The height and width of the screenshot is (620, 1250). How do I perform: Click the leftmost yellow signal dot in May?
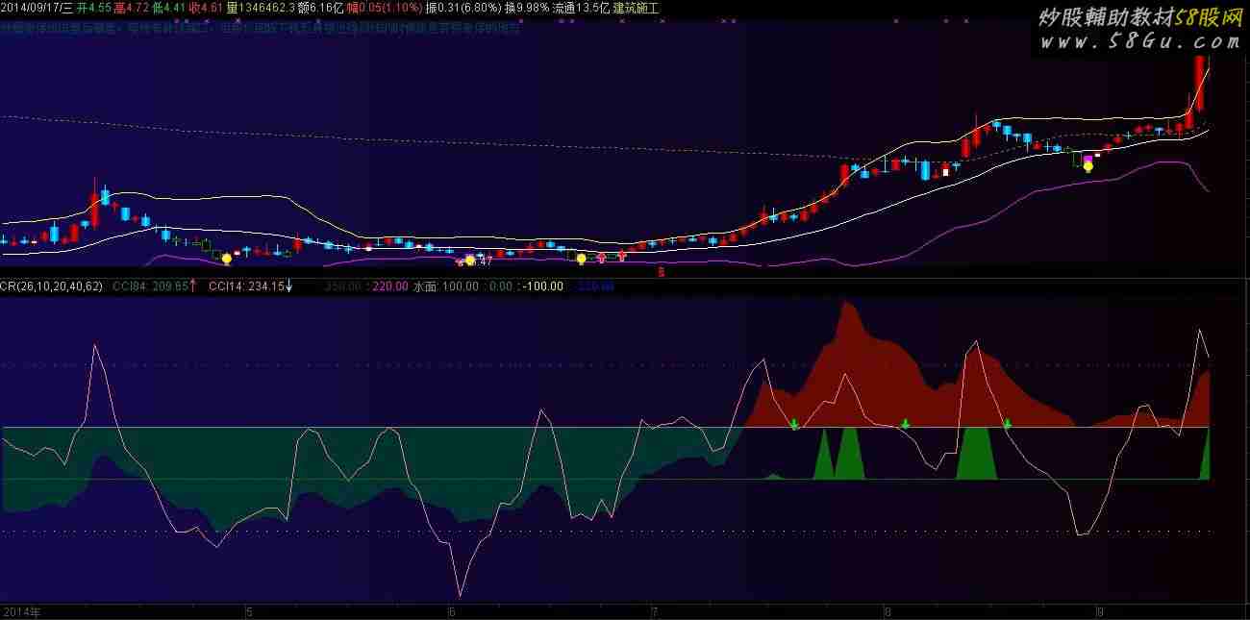[x=226, y=258]
